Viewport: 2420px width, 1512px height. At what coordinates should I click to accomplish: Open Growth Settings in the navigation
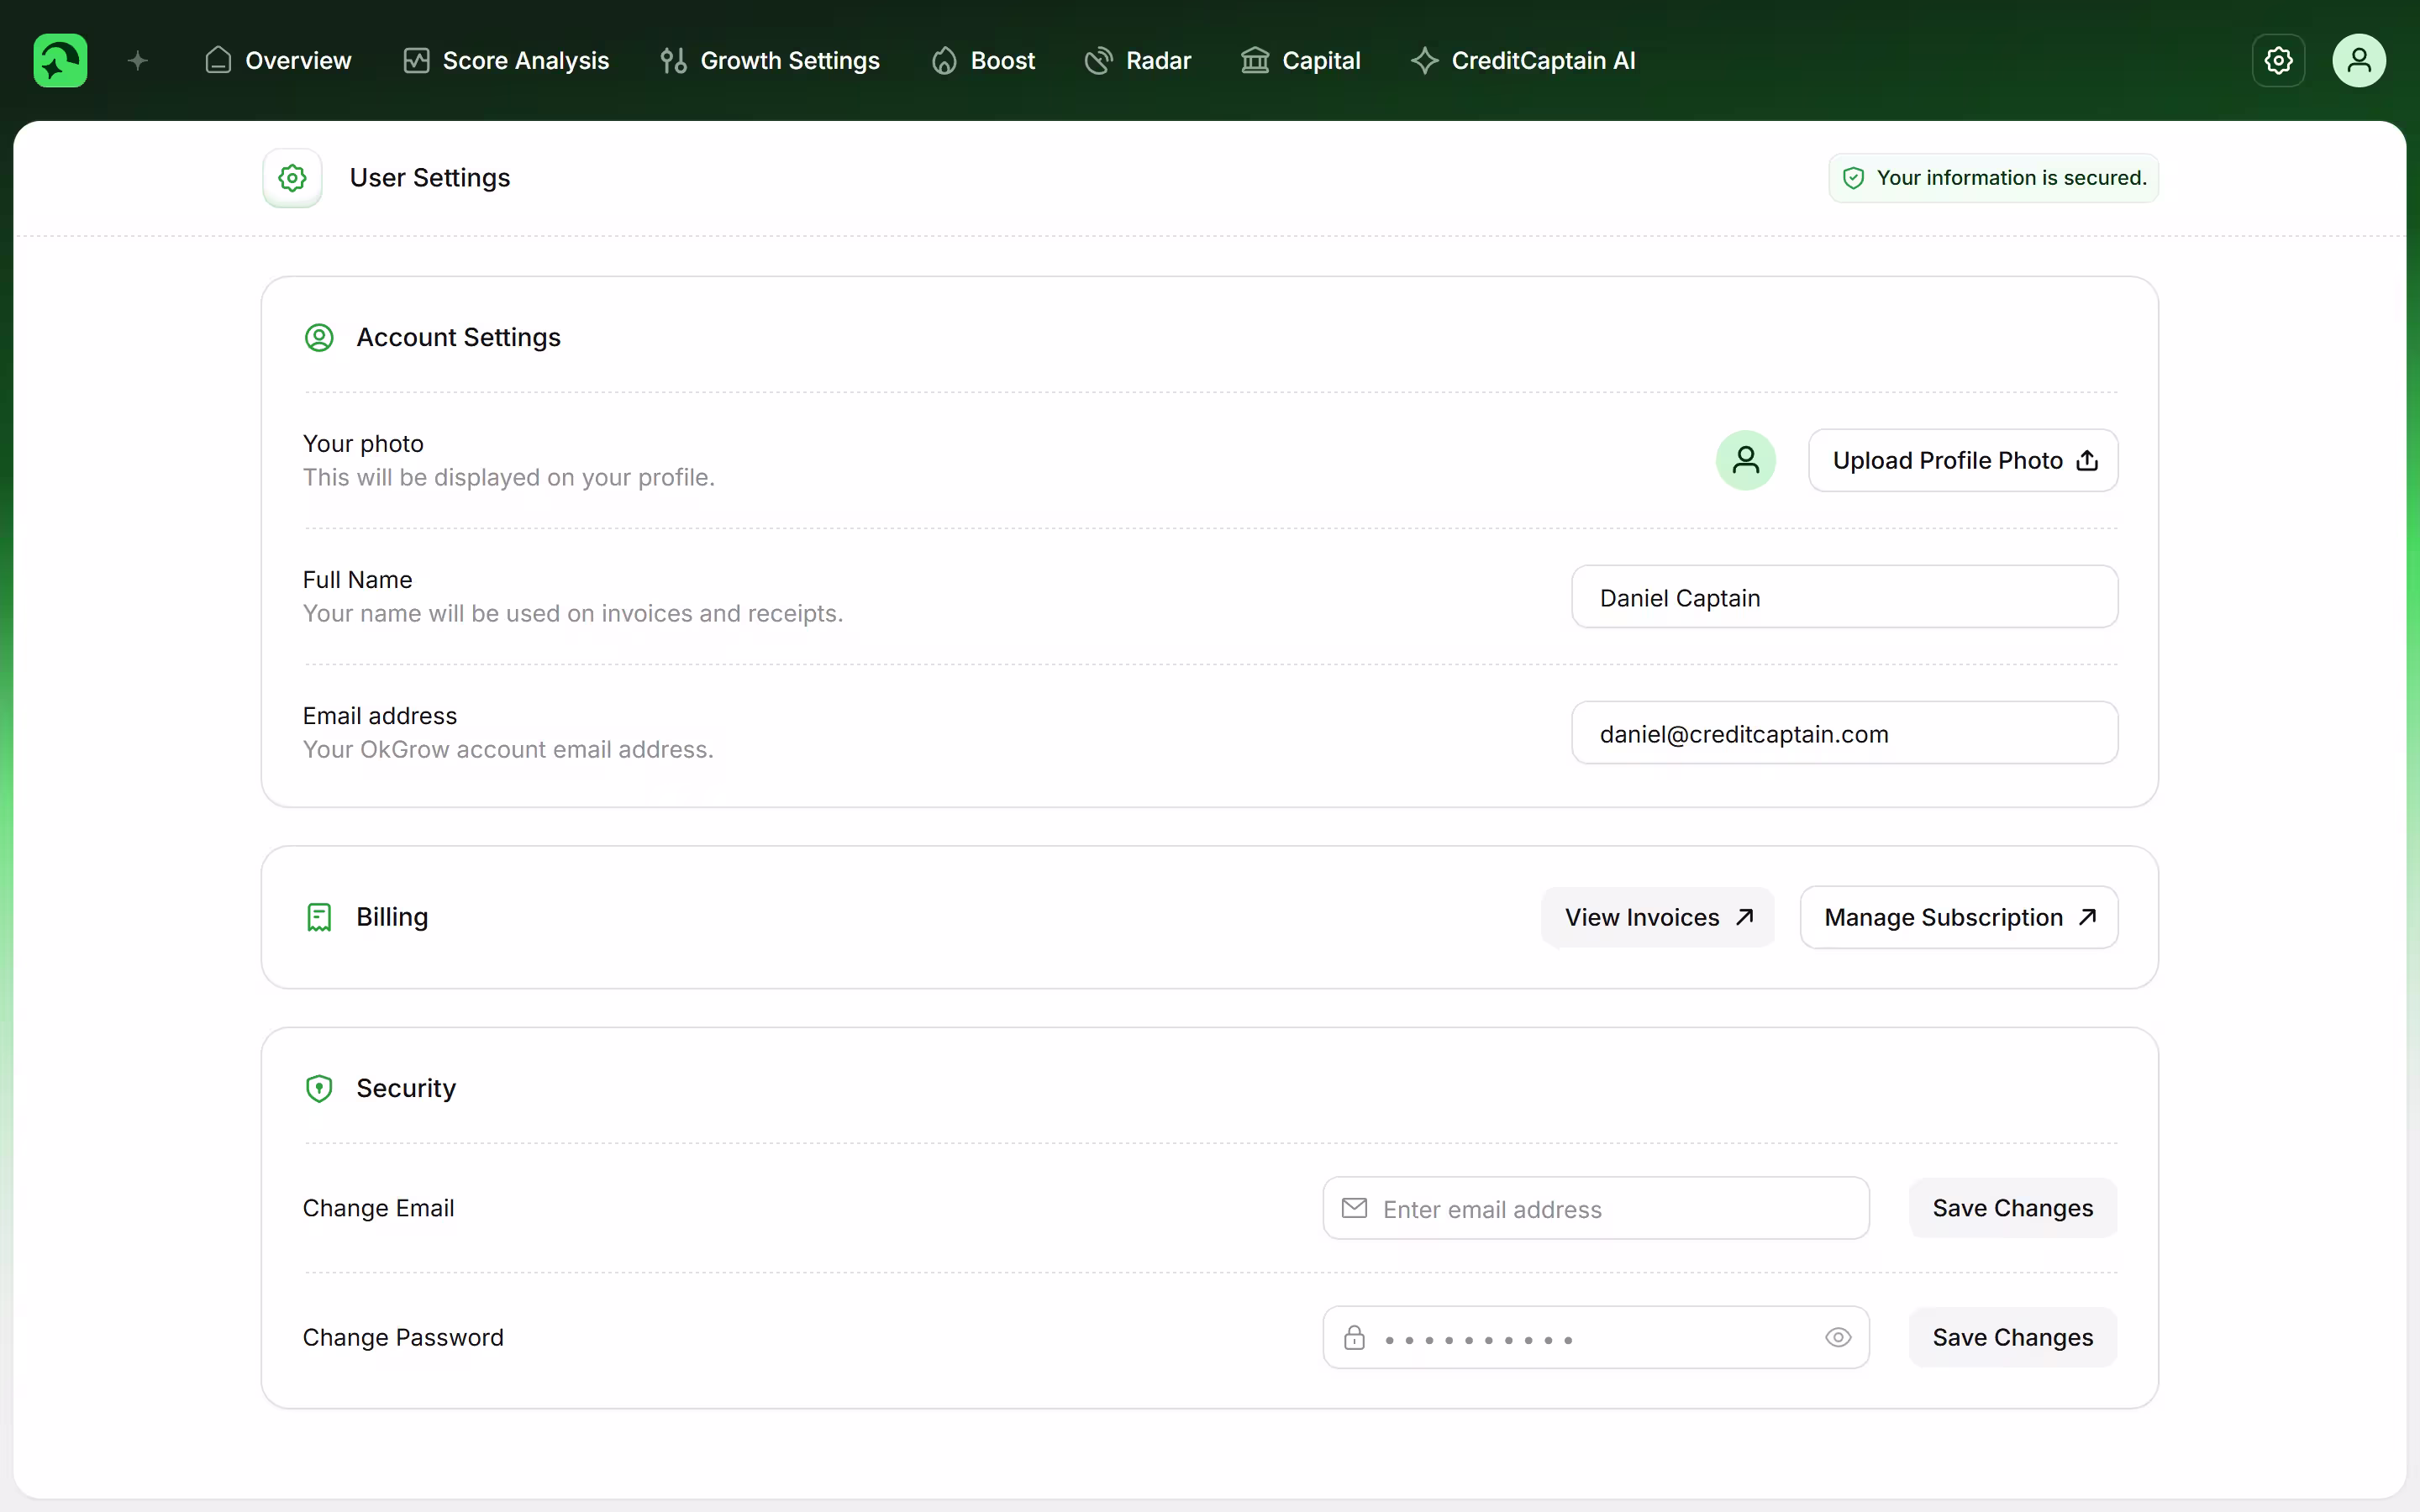(770, 61)
